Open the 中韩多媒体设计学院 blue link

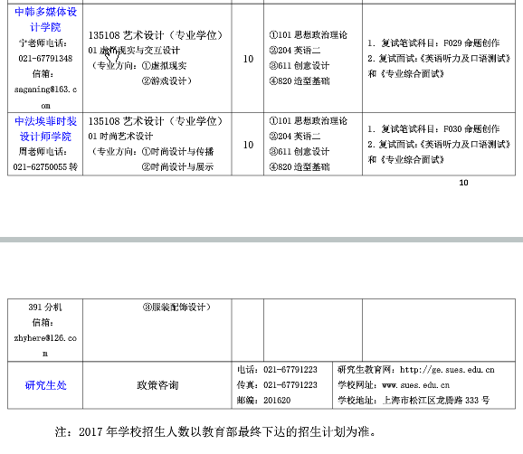point(46,19)
